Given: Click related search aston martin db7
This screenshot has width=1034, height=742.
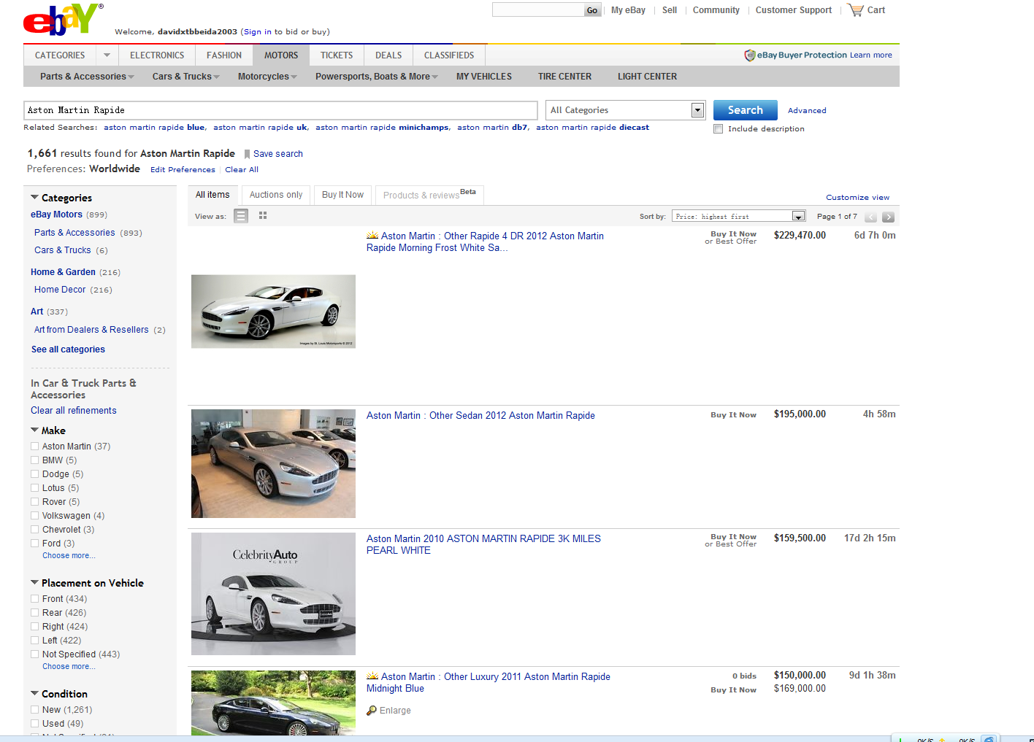Looking at the screenshot, I should [x=492, y=128].
